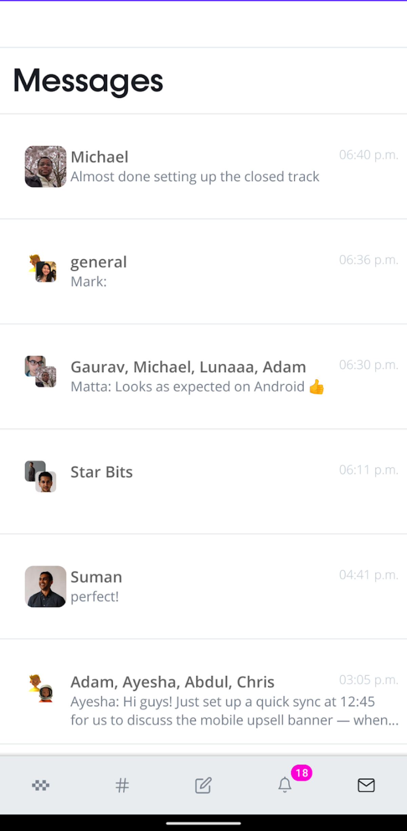
Task: Tap the general channel avatar
Action: (x=42, y=269)
